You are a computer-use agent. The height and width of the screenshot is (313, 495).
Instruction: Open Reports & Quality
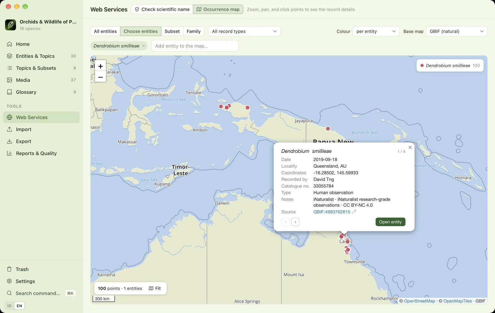[x=41, y=154]
